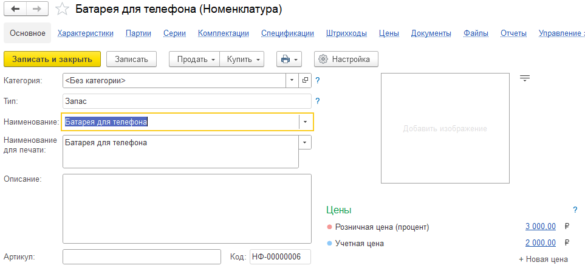Add item to favorites with star icon
585x268 pixels.
[x=61, y=9]
